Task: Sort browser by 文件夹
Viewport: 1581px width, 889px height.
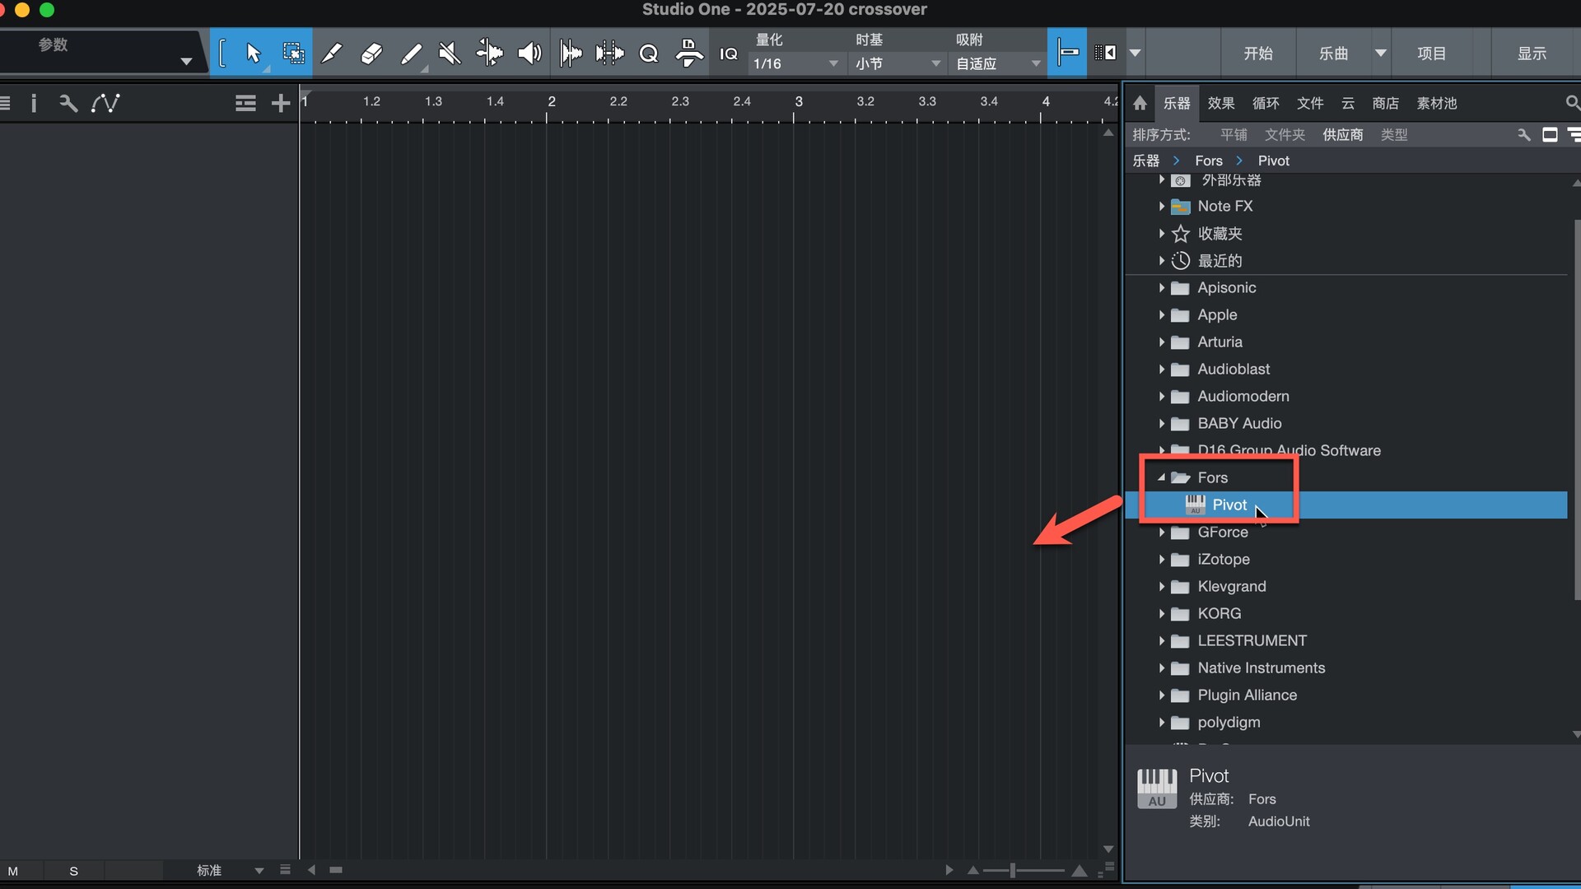Action: click(1285, 134)
